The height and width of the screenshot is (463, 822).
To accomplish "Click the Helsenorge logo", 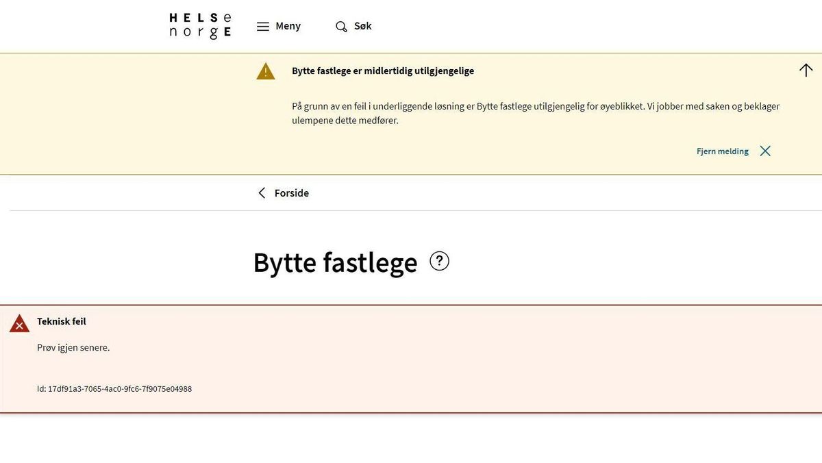I will pyautogui.click(x=199, y=25).
